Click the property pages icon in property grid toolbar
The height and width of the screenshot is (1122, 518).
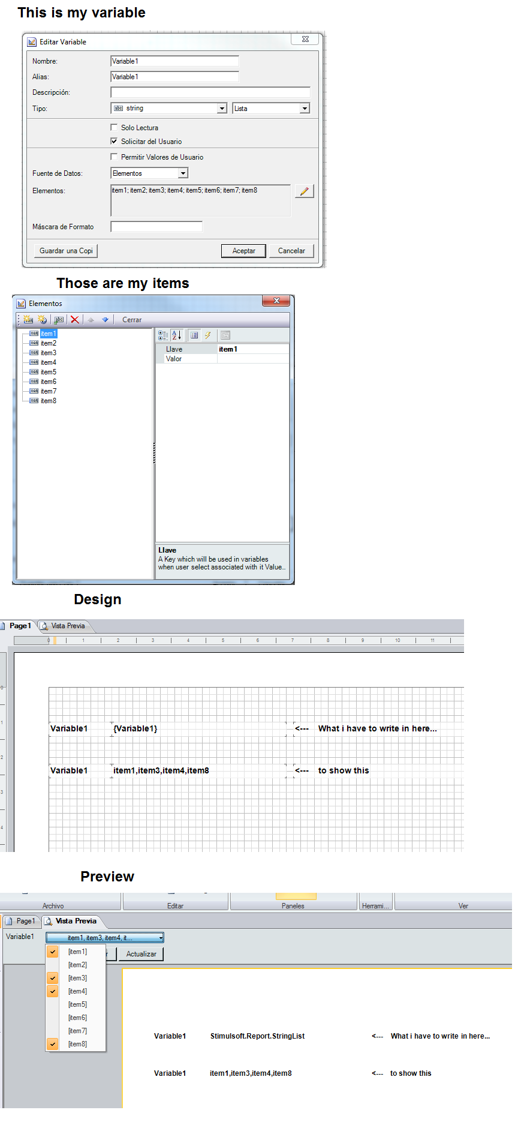225,335
